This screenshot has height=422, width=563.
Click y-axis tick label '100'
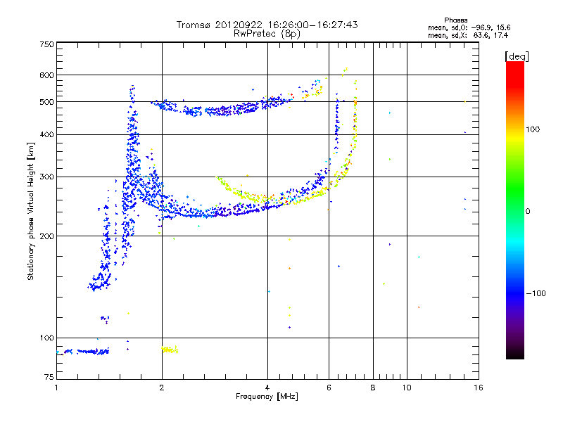click(46, 338)
